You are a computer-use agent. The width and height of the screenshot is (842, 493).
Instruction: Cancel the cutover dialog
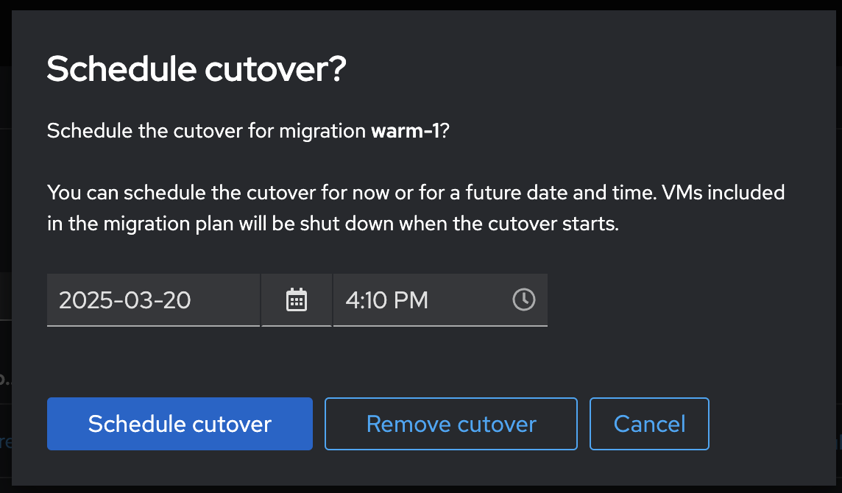coord(649,424)
